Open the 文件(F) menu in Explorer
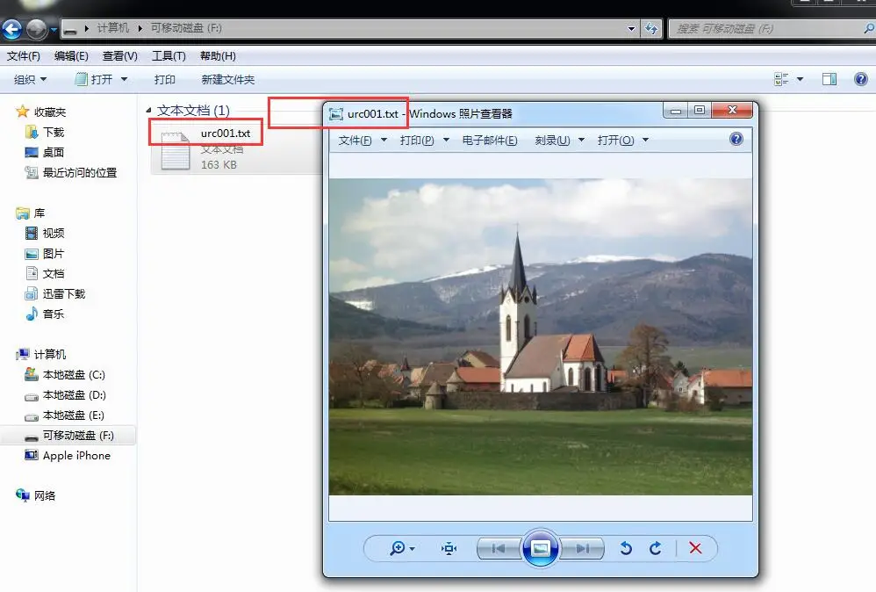876x592 pixels. [x=24, y=56]
